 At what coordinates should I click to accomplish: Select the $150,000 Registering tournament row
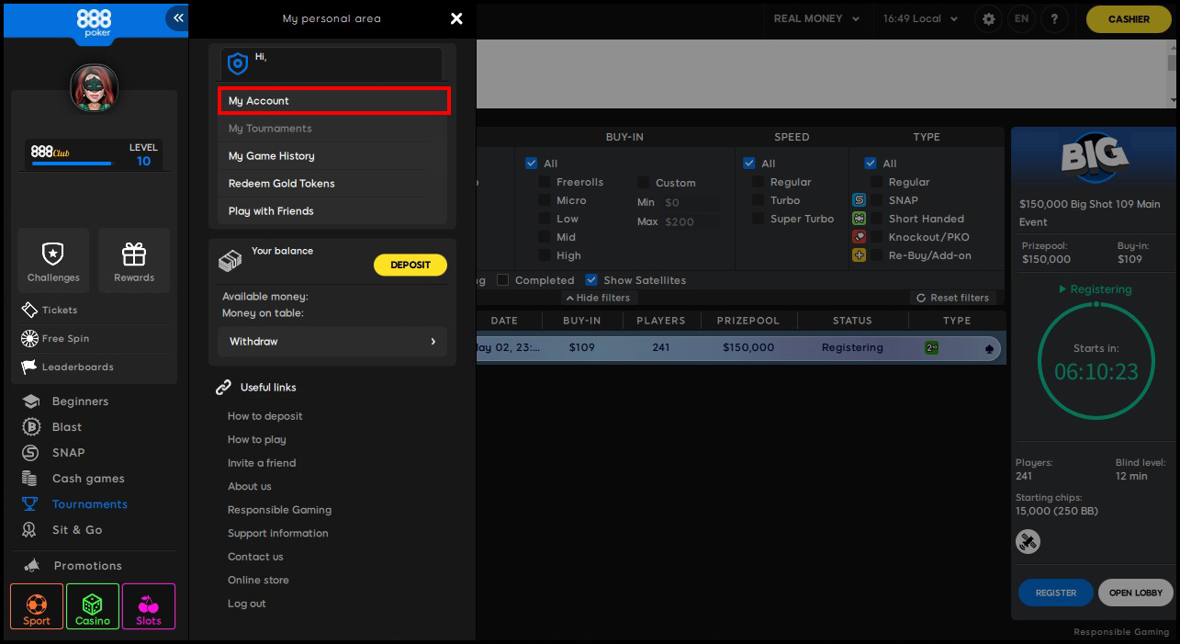(x=740, y=348)
